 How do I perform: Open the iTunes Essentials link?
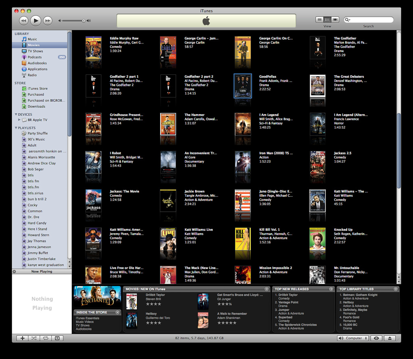pyautogui.click(x=88, y=318)
